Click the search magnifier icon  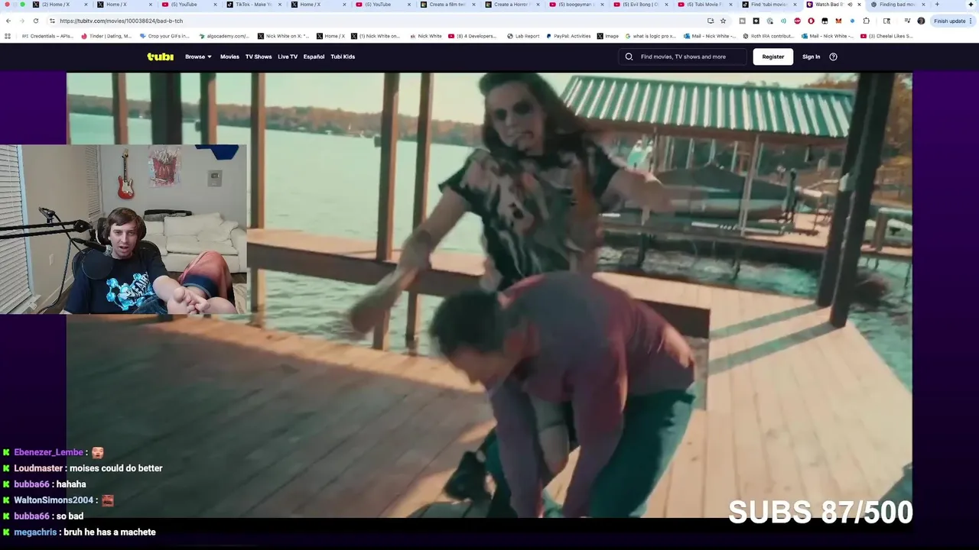(629, 57)
